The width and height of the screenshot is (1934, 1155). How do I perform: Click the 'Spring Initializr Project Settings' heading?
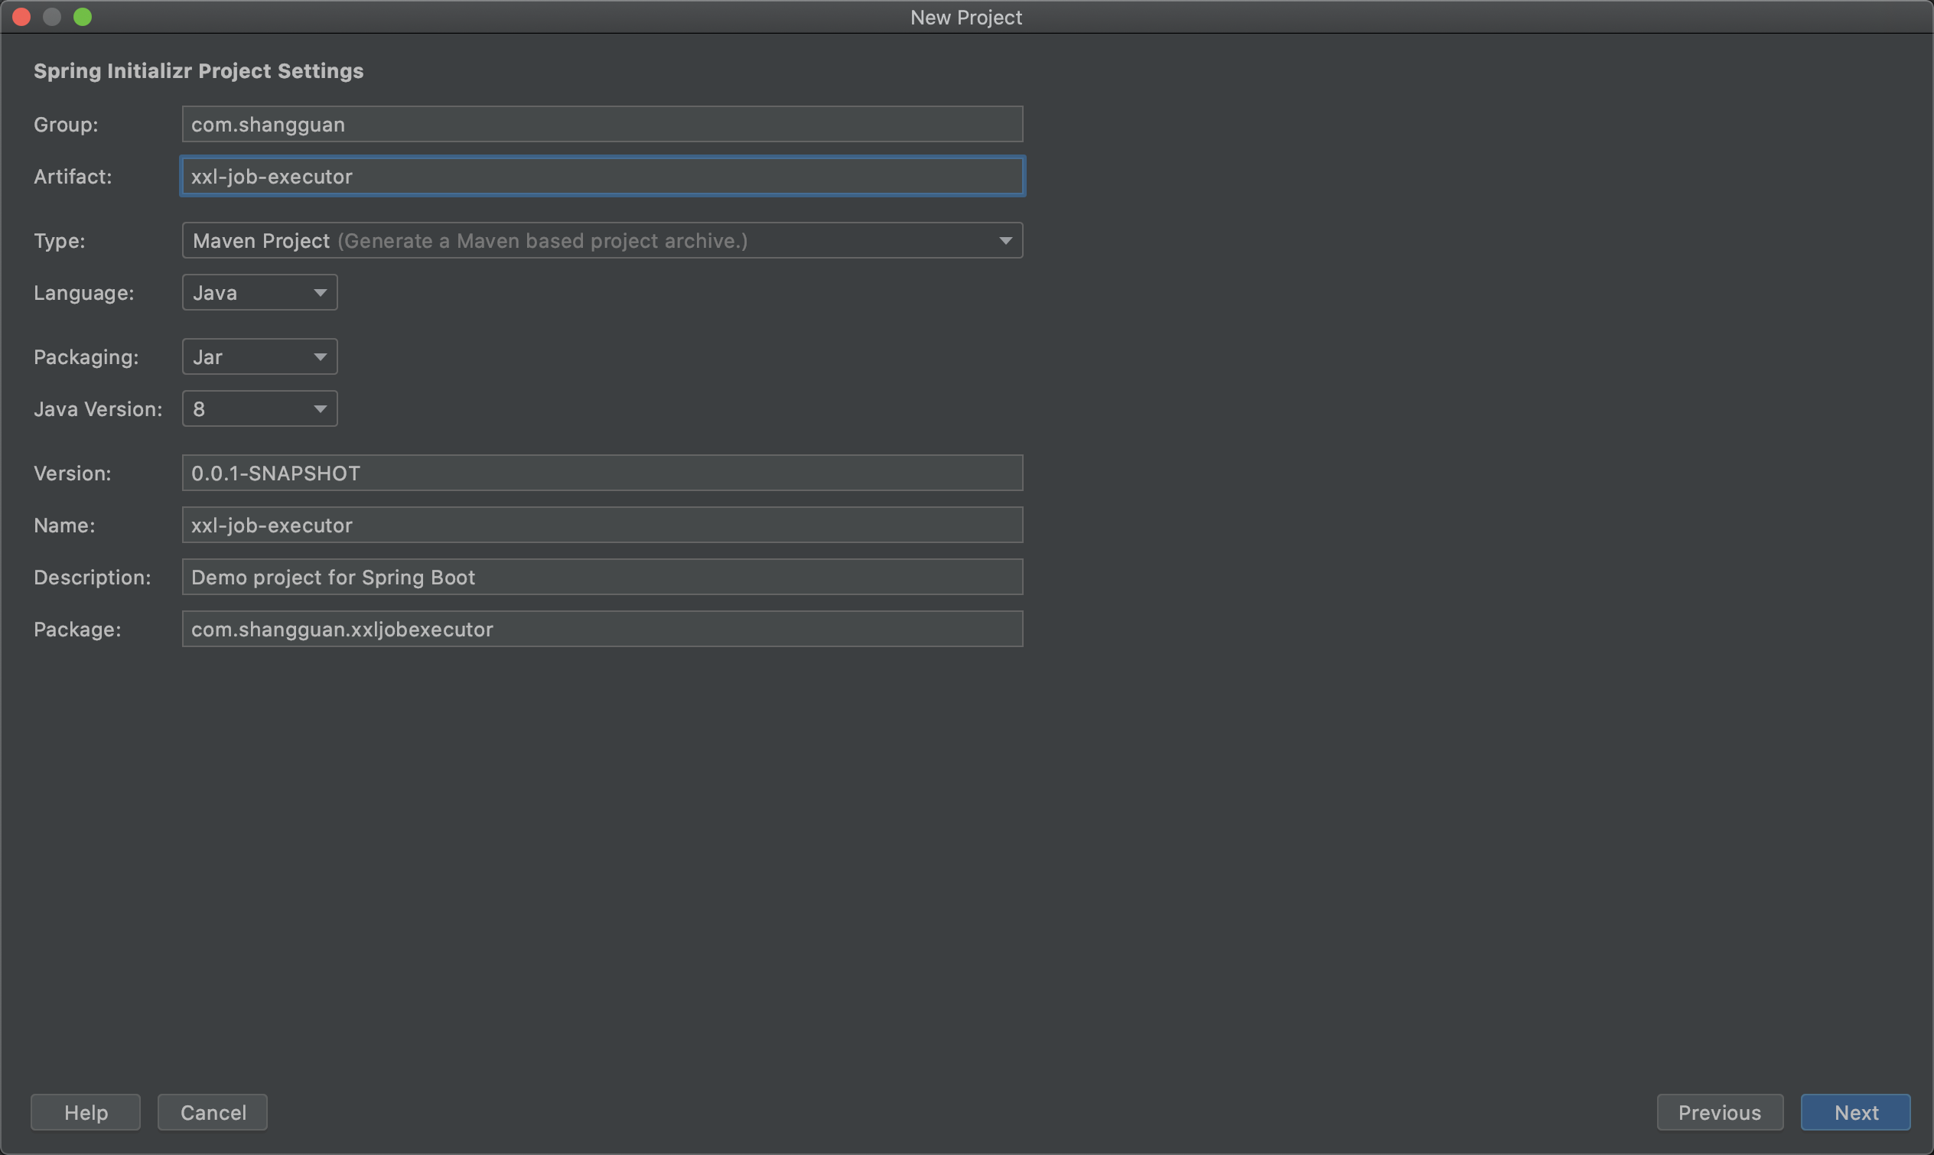[x=198, y=71]
